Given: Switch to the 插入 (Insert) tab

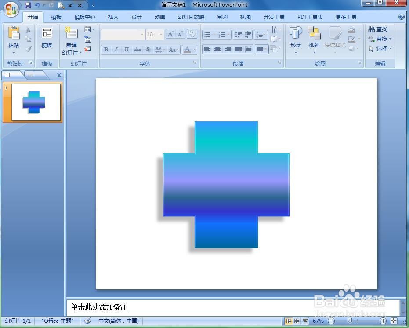Looking at the screenshot, I should click(113, 17).
